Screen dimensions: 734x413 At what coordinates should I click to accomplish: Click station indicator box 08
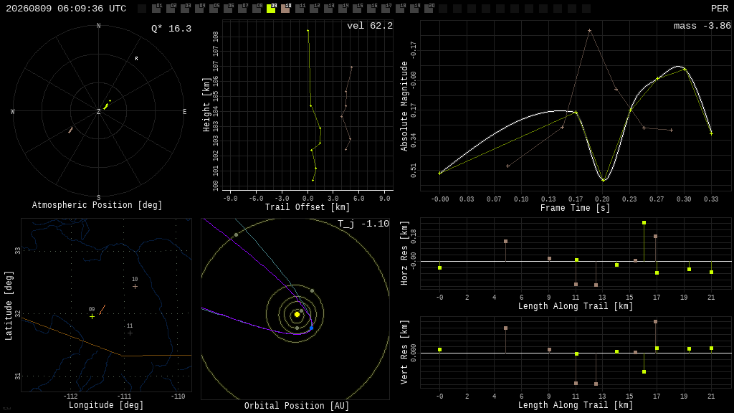pyautogui.click(x=257, y=9)
